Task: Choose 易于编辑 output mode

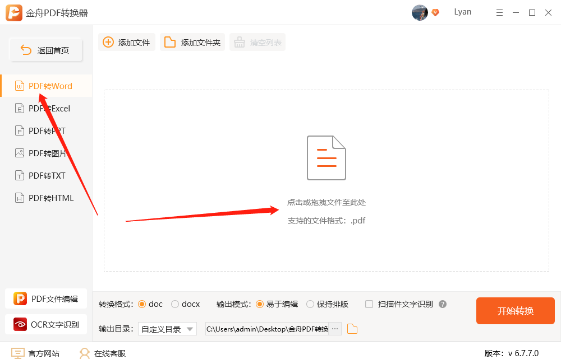Action: point(260,304)
